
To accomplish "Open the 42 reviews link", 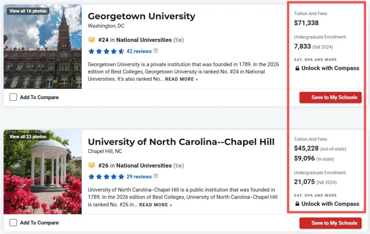I will pyautogui.click(x=139, y=51).
